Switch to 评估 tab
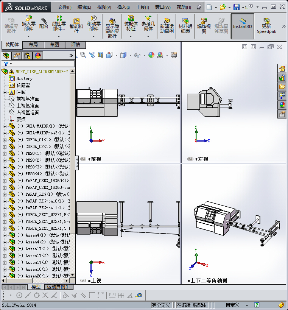 (76, 45)
